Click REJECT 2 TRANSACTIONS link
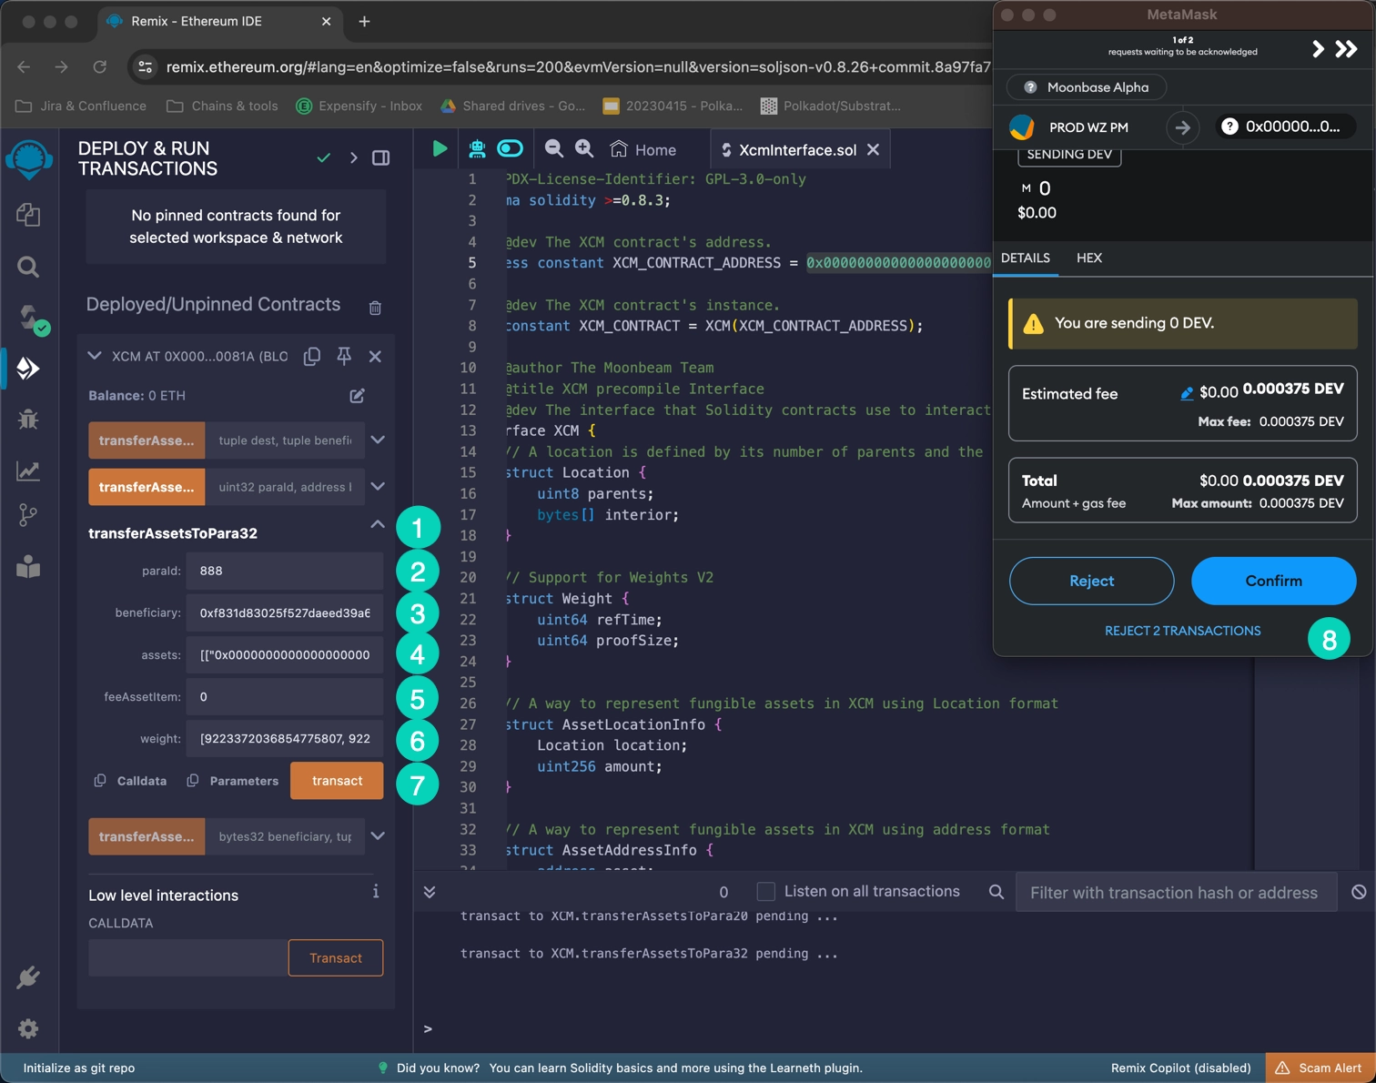This screenshot has height=1083, width=1376. tap(1182, 631)
